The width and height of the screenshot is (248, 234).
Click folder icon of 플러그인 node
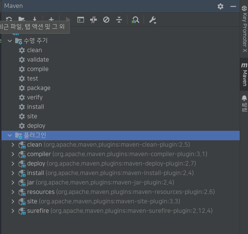pyautogui.click(x=18, y=136)
